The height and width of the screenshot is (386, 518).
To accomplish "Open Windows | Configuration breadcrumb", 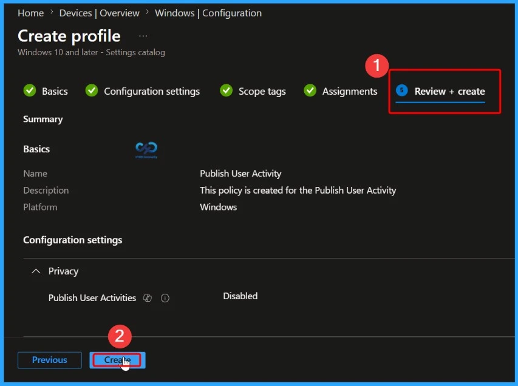I will point(208,13).
